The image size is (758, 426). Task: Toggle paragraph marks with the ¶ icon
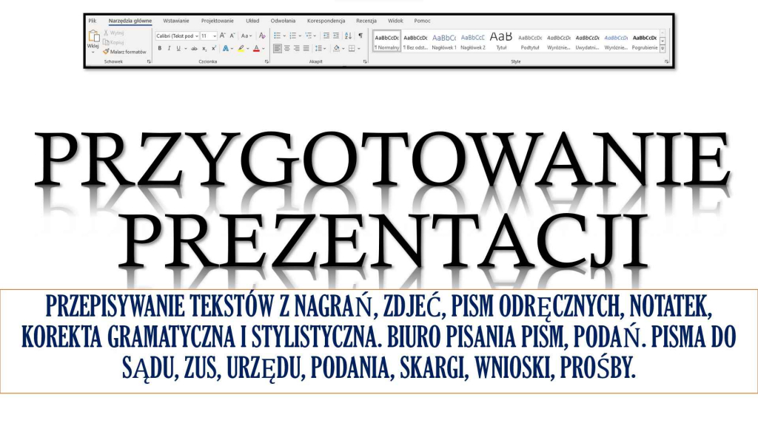[x=360, y=35]
